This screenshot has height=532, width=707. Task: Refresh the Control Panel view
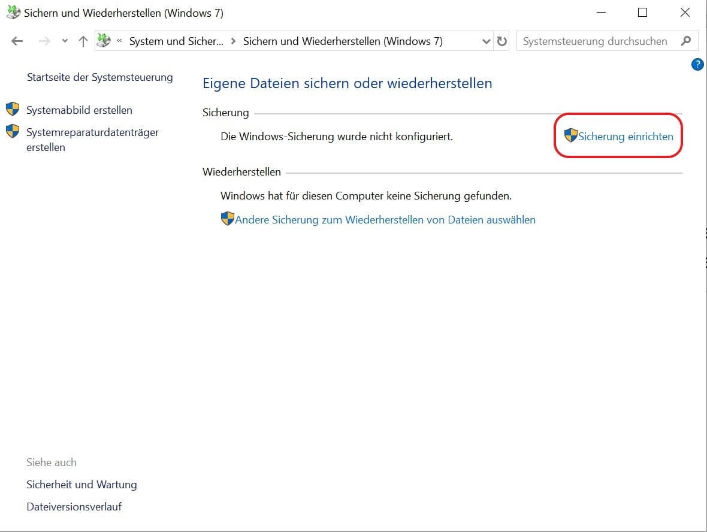(x=502, y=41)
